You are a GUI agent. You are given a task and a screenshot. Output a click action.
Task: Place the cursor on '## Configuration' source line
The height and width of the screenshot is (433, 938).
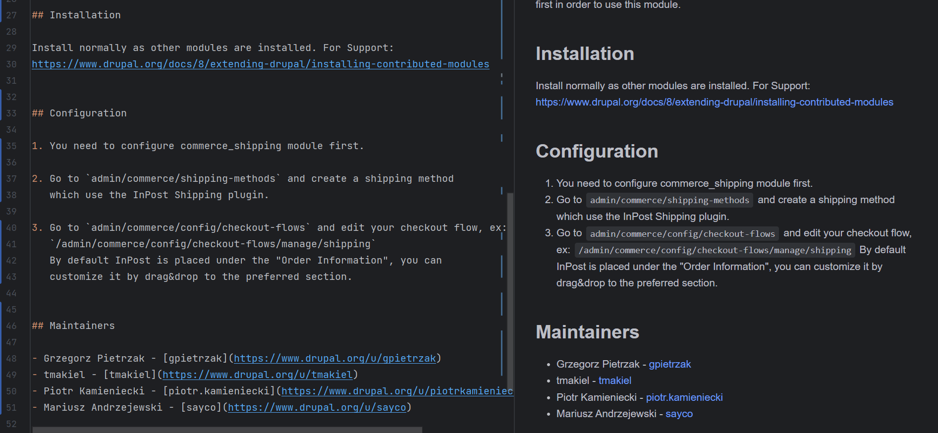tap(79, 113)
